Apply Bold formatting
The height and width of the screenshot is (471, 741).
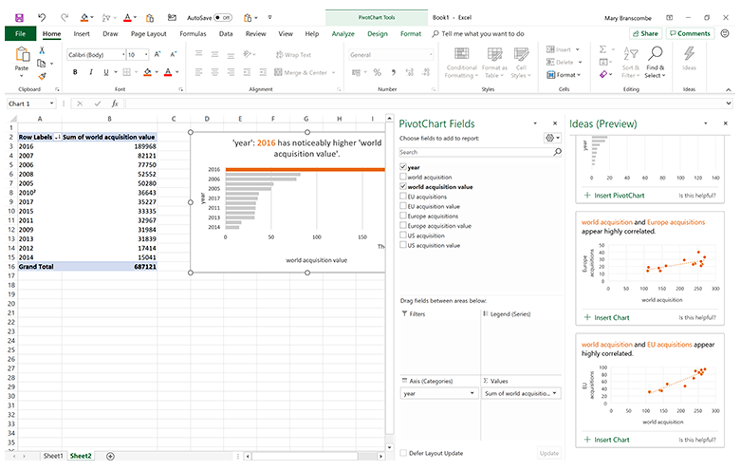tap(75, 72)
